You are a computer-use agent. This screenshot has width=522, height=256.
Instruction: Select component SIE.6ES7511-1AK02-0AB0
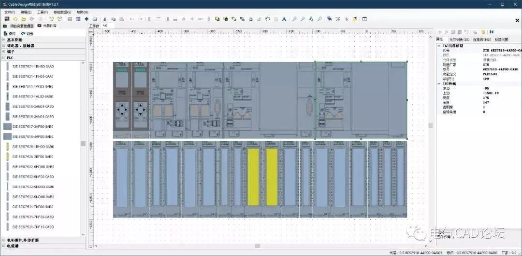[33, 86]
